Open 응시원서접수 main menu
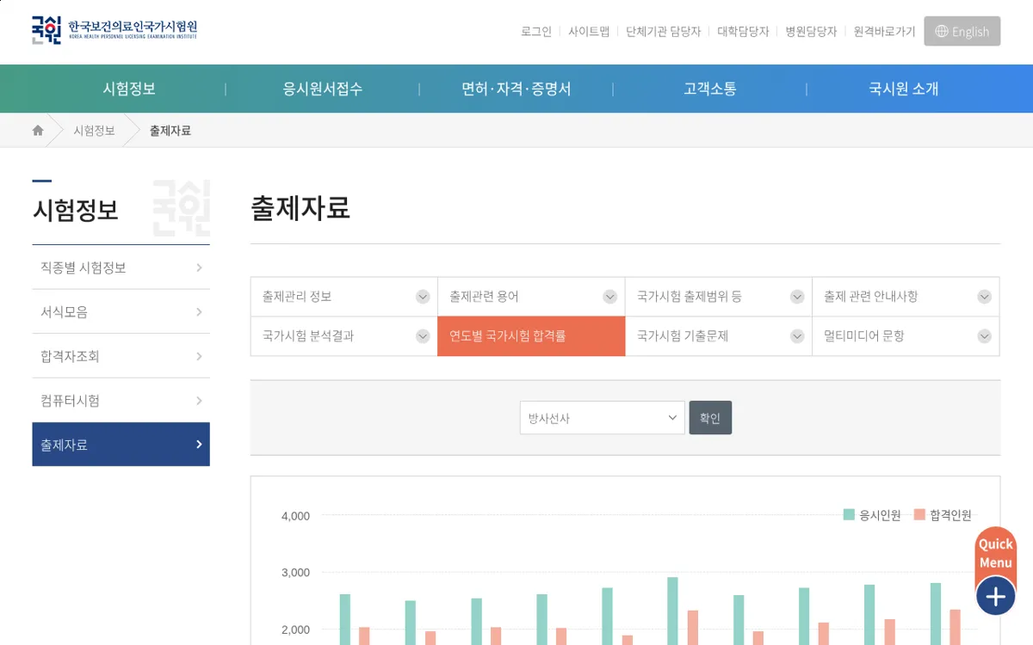The width and height of the screenshot is (1033, 645). (323, 89)
